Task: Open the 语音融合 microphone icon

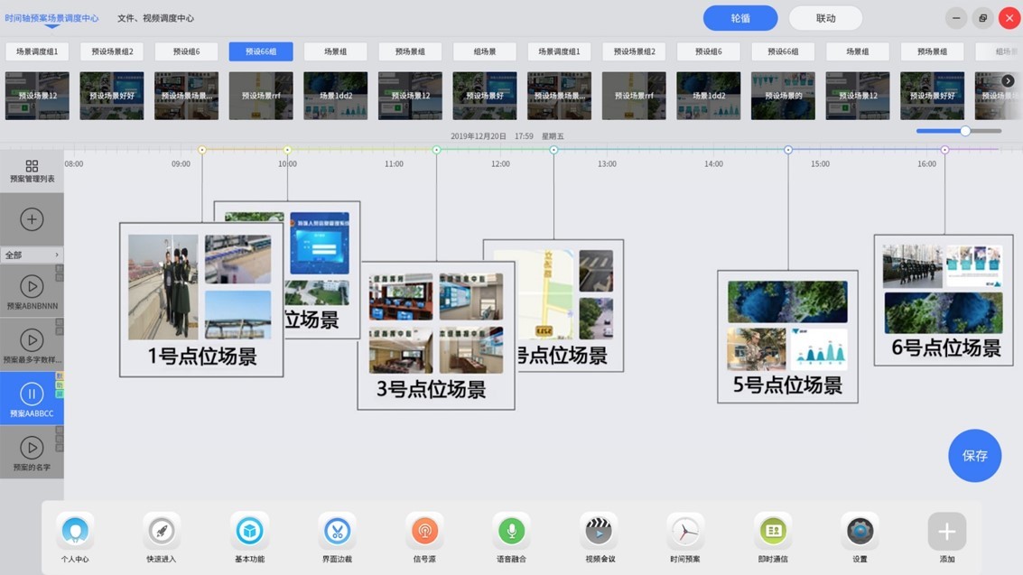Action: click(511, 530)
